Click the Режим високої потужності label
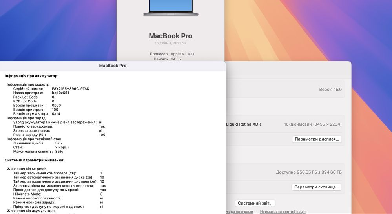The image size is (392, 214). coord(37,198)
